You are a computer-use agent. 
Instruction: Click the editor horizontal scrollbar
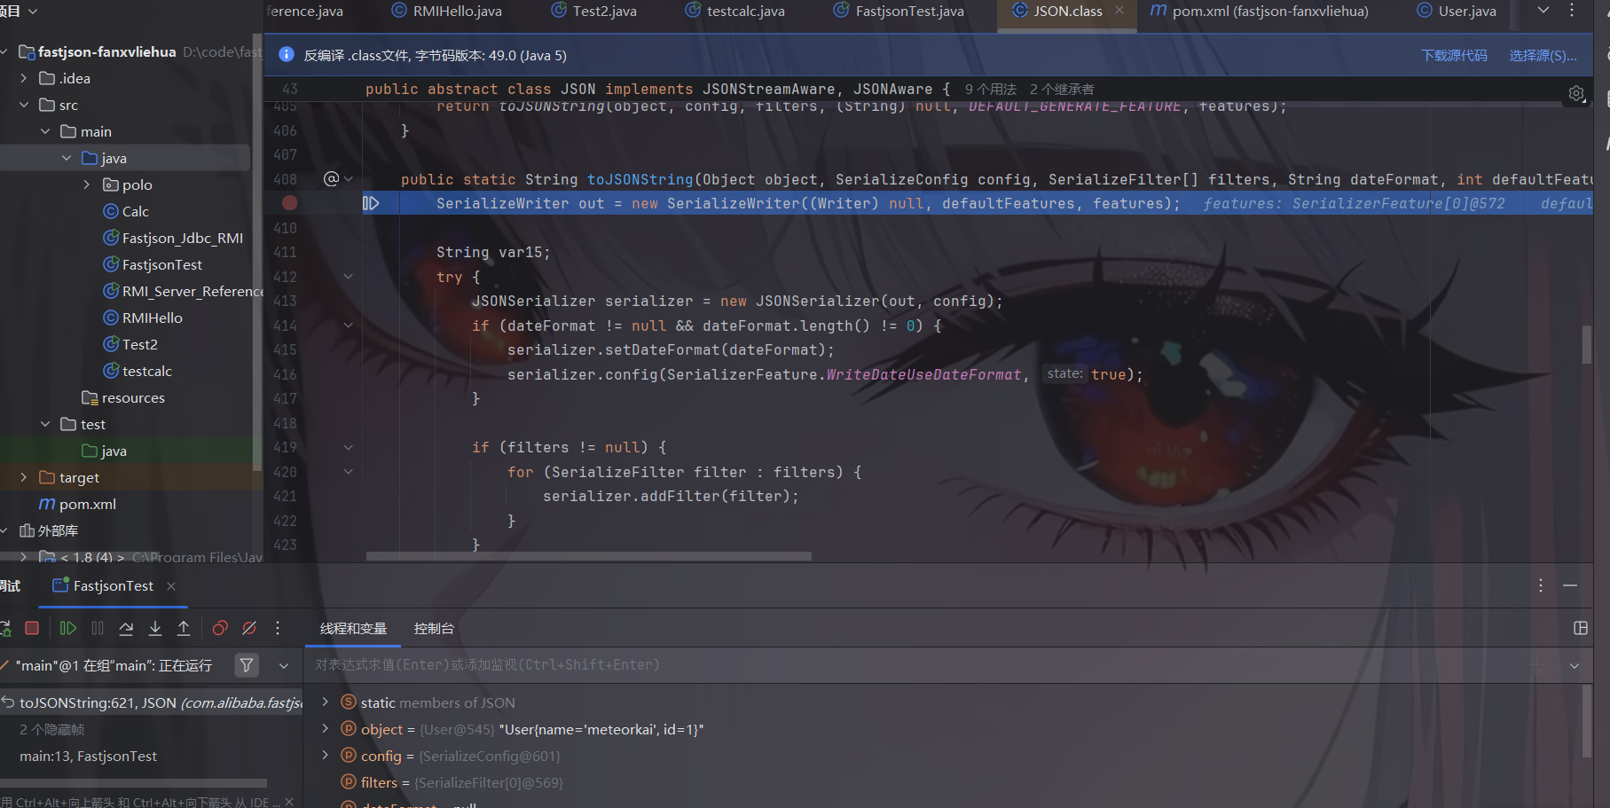pyautogui.click(x=588, y=557)
